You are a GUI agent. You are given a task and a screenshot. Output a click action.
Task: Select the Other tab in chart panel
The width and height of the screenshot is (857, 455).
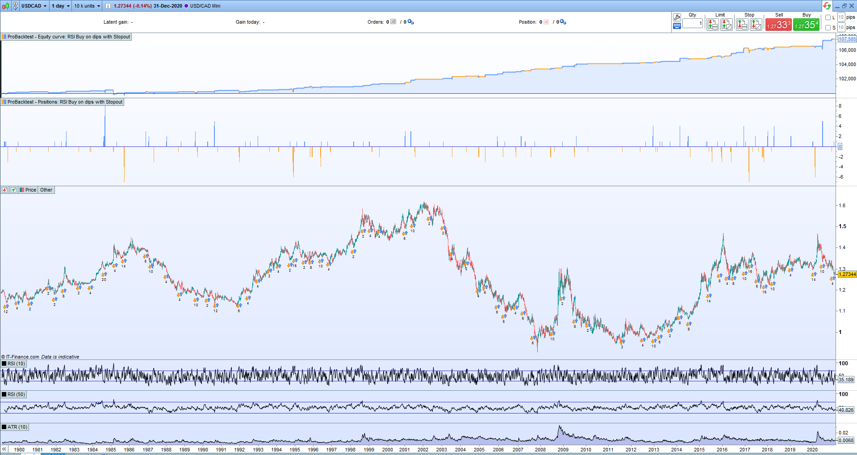[x=46, y=190]
